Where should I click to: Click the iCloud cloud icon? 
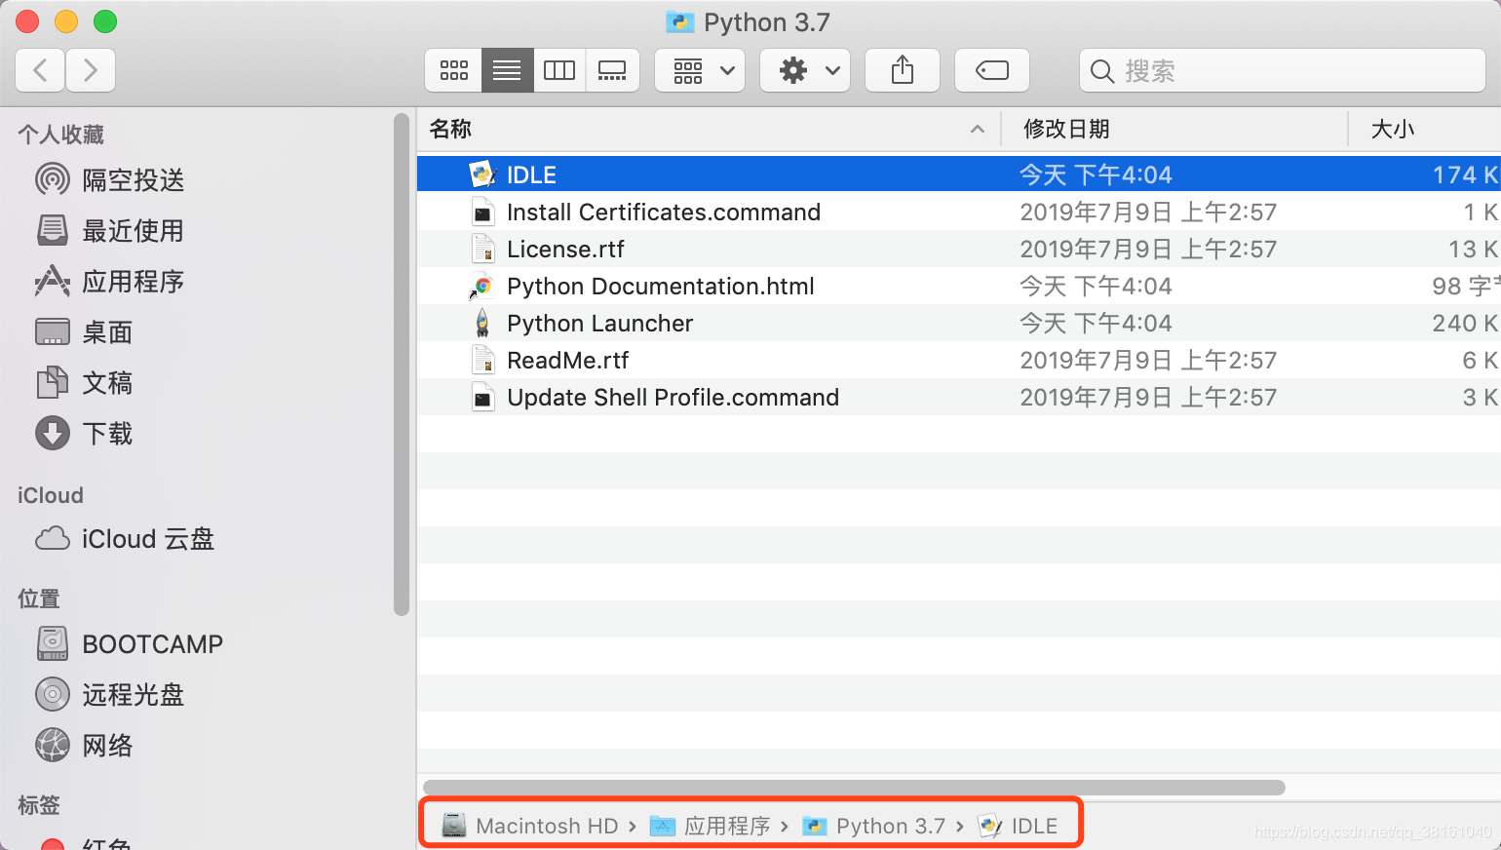pos(53,538)
